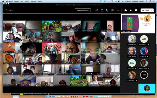Click the share content tray icon
The height and width of the screenshot is (98, 157).
tap(136, 10)
